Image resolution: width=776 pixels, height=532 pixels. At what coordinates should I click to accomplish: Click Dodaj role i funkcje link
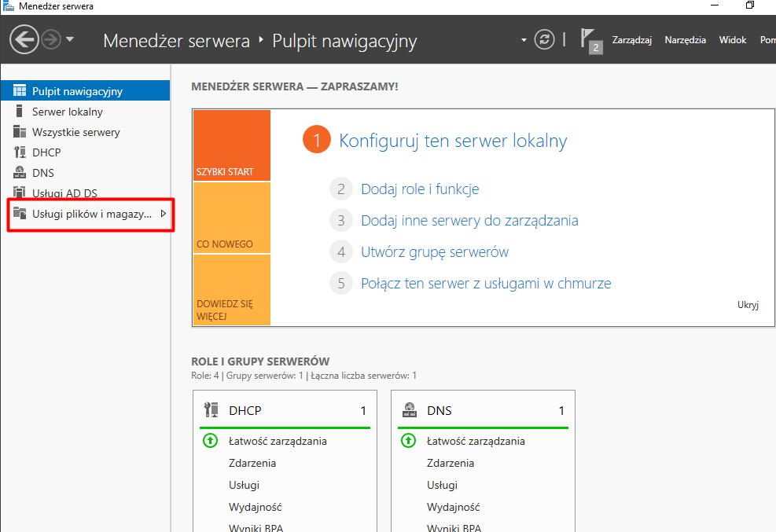pyautogui.click(x=420, y=189)
